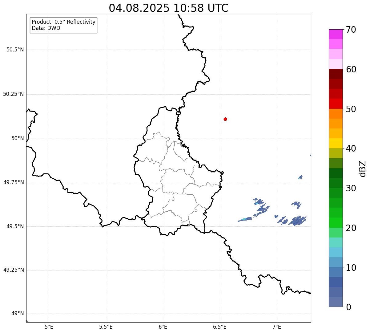
Task: Click the longitude label 6°E
Action: 163,327
